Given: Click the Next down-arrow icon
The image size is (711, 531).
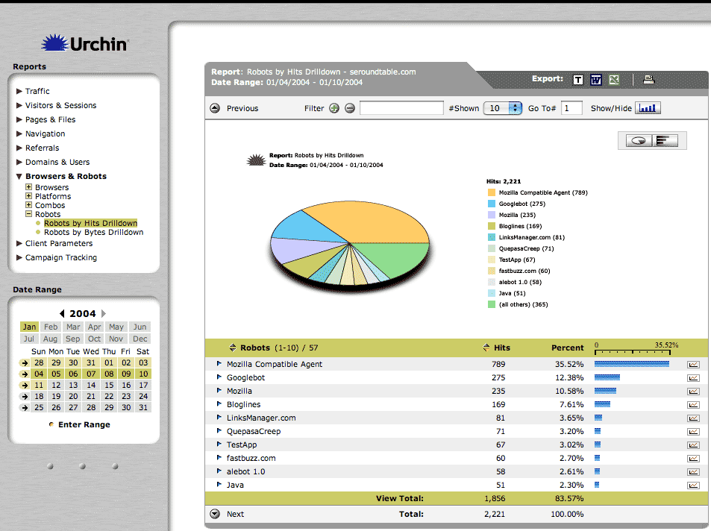Looking at the screenshot, I should click(215, 514).
